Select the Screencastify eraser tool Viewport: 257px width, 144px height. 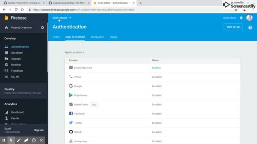(26, 140)
